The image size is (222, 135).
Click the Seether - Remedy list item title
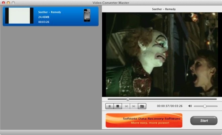(x=49, y=12)
